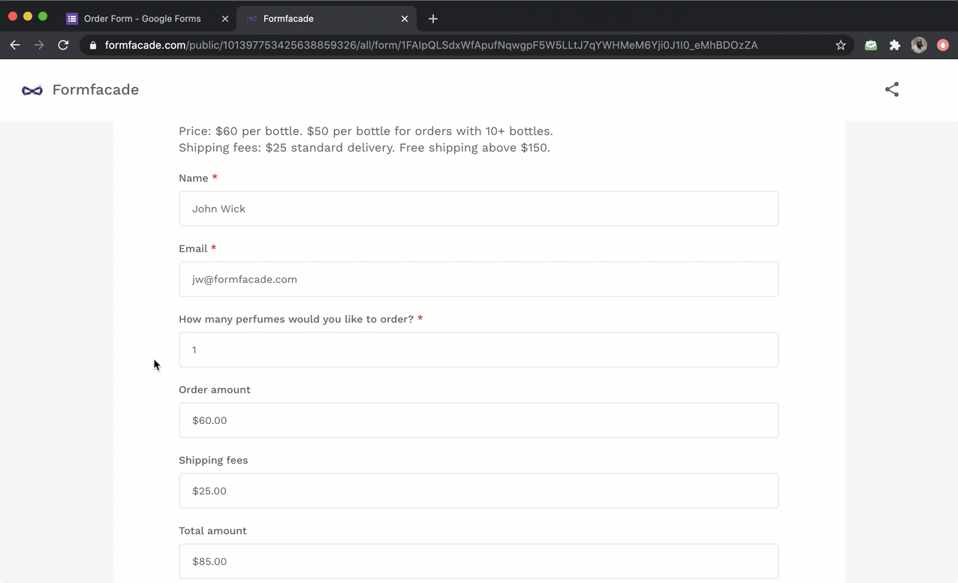This screenshot has width=958, height=583.
Task: Go back to previous page
Action: (x=15, y=45)
